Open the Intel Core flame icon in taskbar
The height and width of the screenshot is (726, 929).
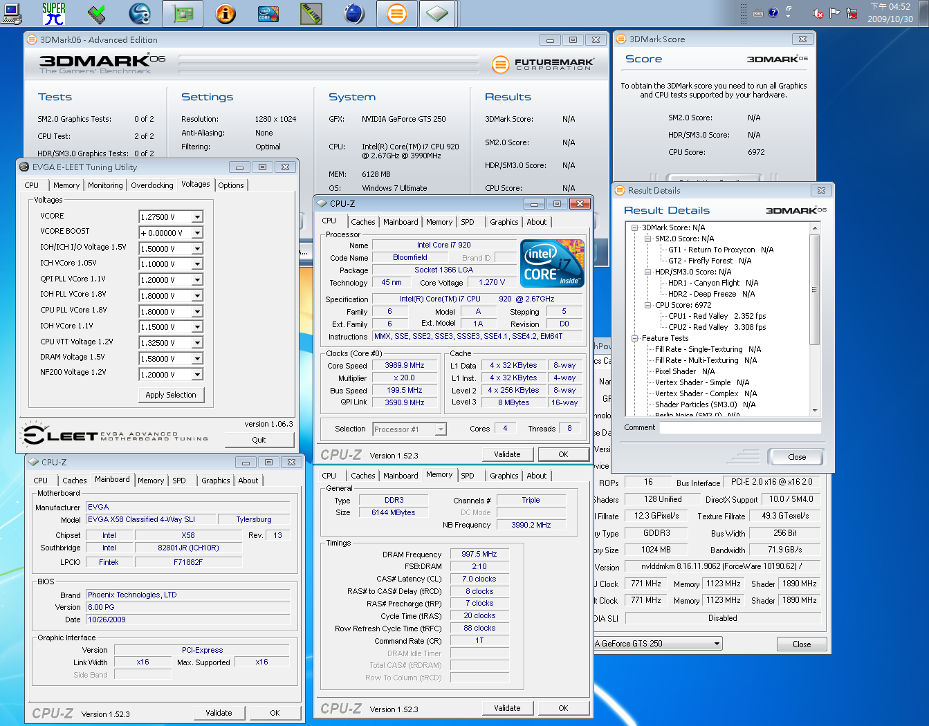click(268, 13)
